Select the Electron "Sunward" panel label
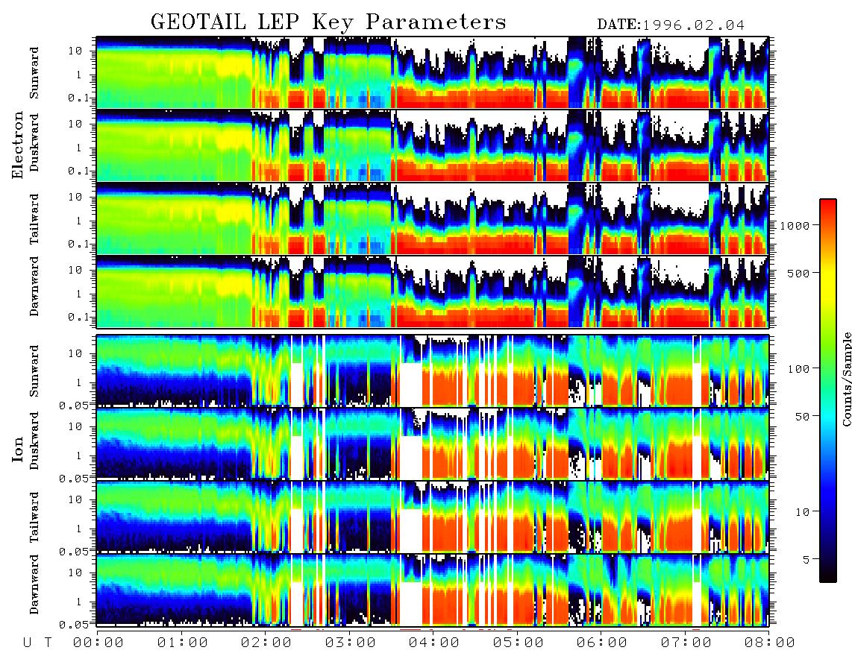 (x=34, y=72)
